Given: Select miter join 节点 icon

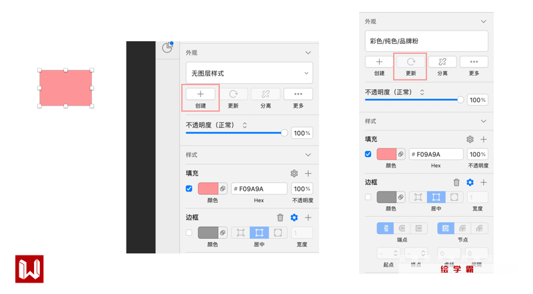Looking at the screenshot, I should pyautogui.click(x=446, y=228).
